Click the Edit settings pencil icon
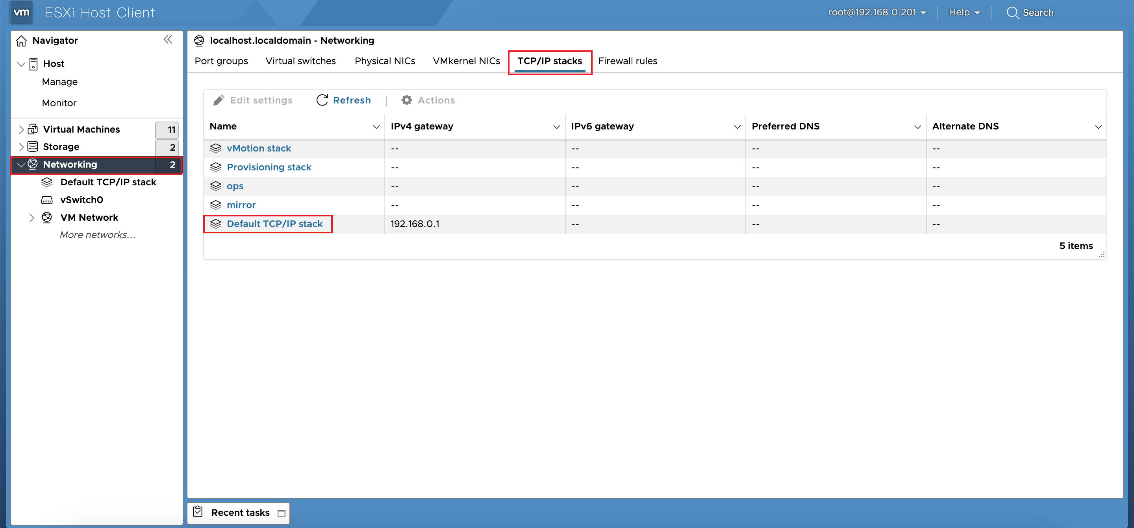Viewport: 1134px width, 528px height. (219, 100)
